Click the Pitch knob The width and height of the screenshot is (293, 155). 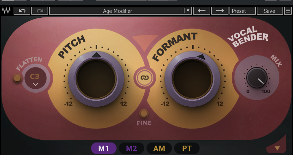point(96,79)
